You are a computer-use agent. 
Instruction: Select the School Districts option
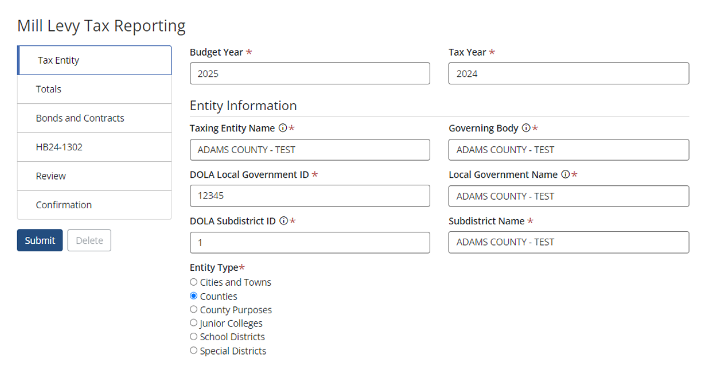pyautogui.click(x=193, y=337)
